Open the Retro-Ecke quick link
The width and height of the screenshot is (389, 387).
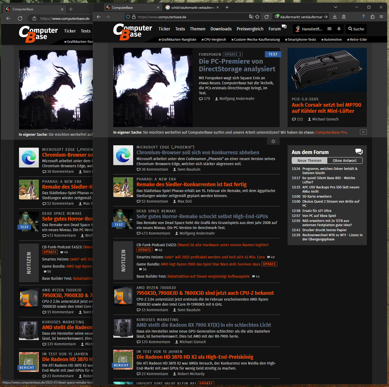pyautogui.click(x=357, y=39)
